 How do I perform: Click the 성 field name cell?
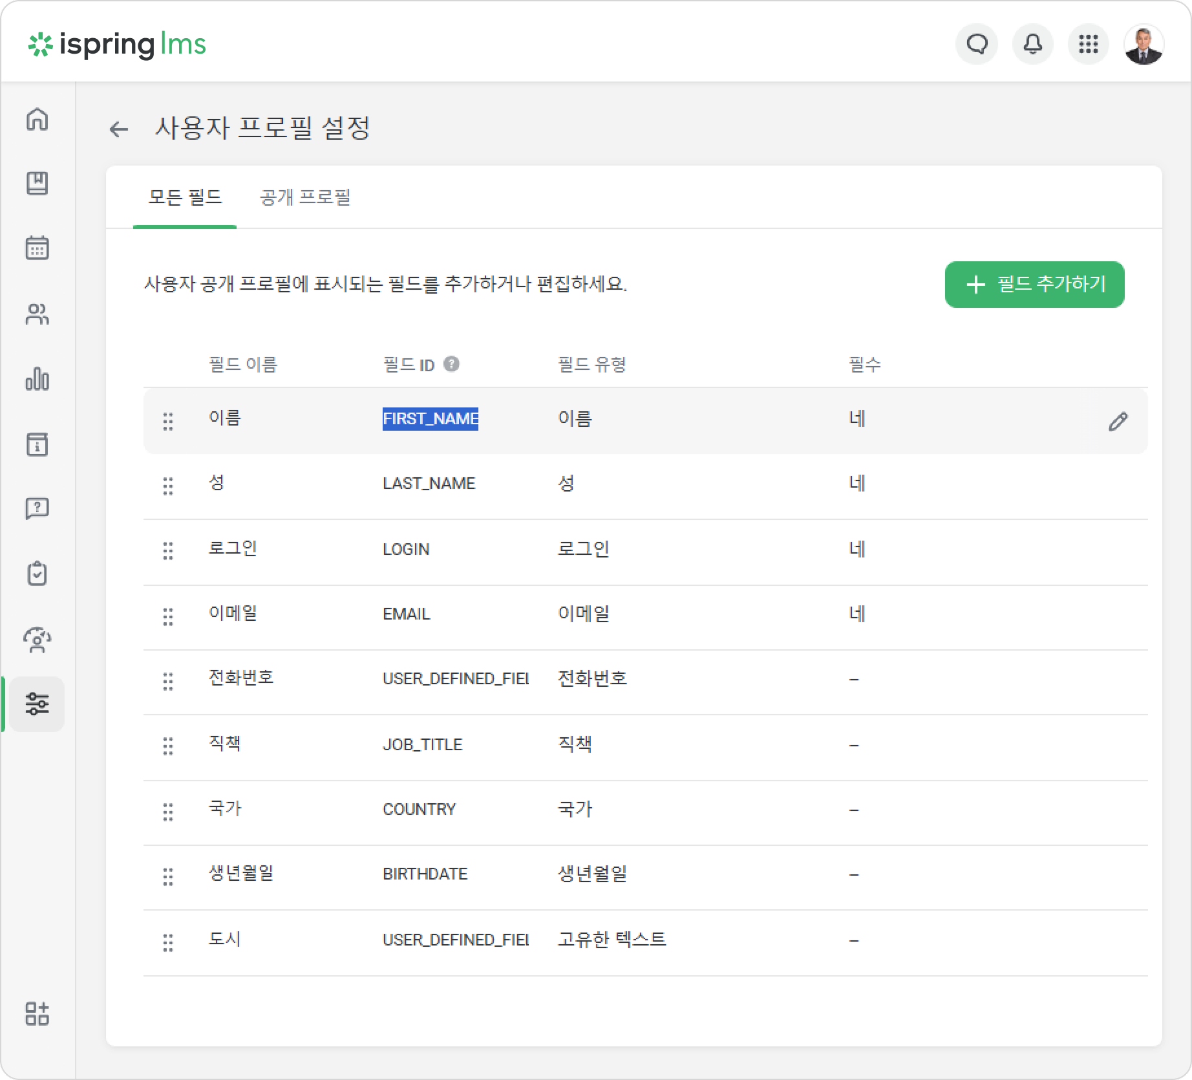pos(217,482)
